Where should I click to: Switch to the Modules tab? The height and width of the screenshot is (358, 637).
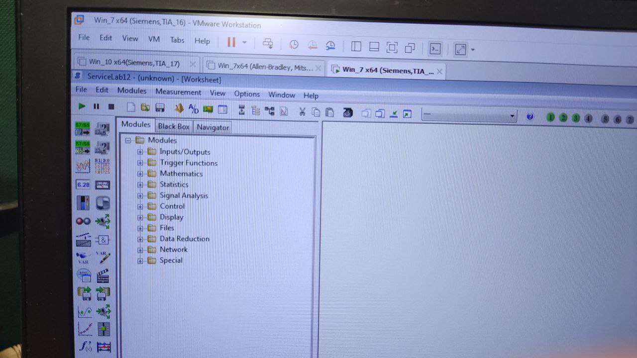[135, 124]
